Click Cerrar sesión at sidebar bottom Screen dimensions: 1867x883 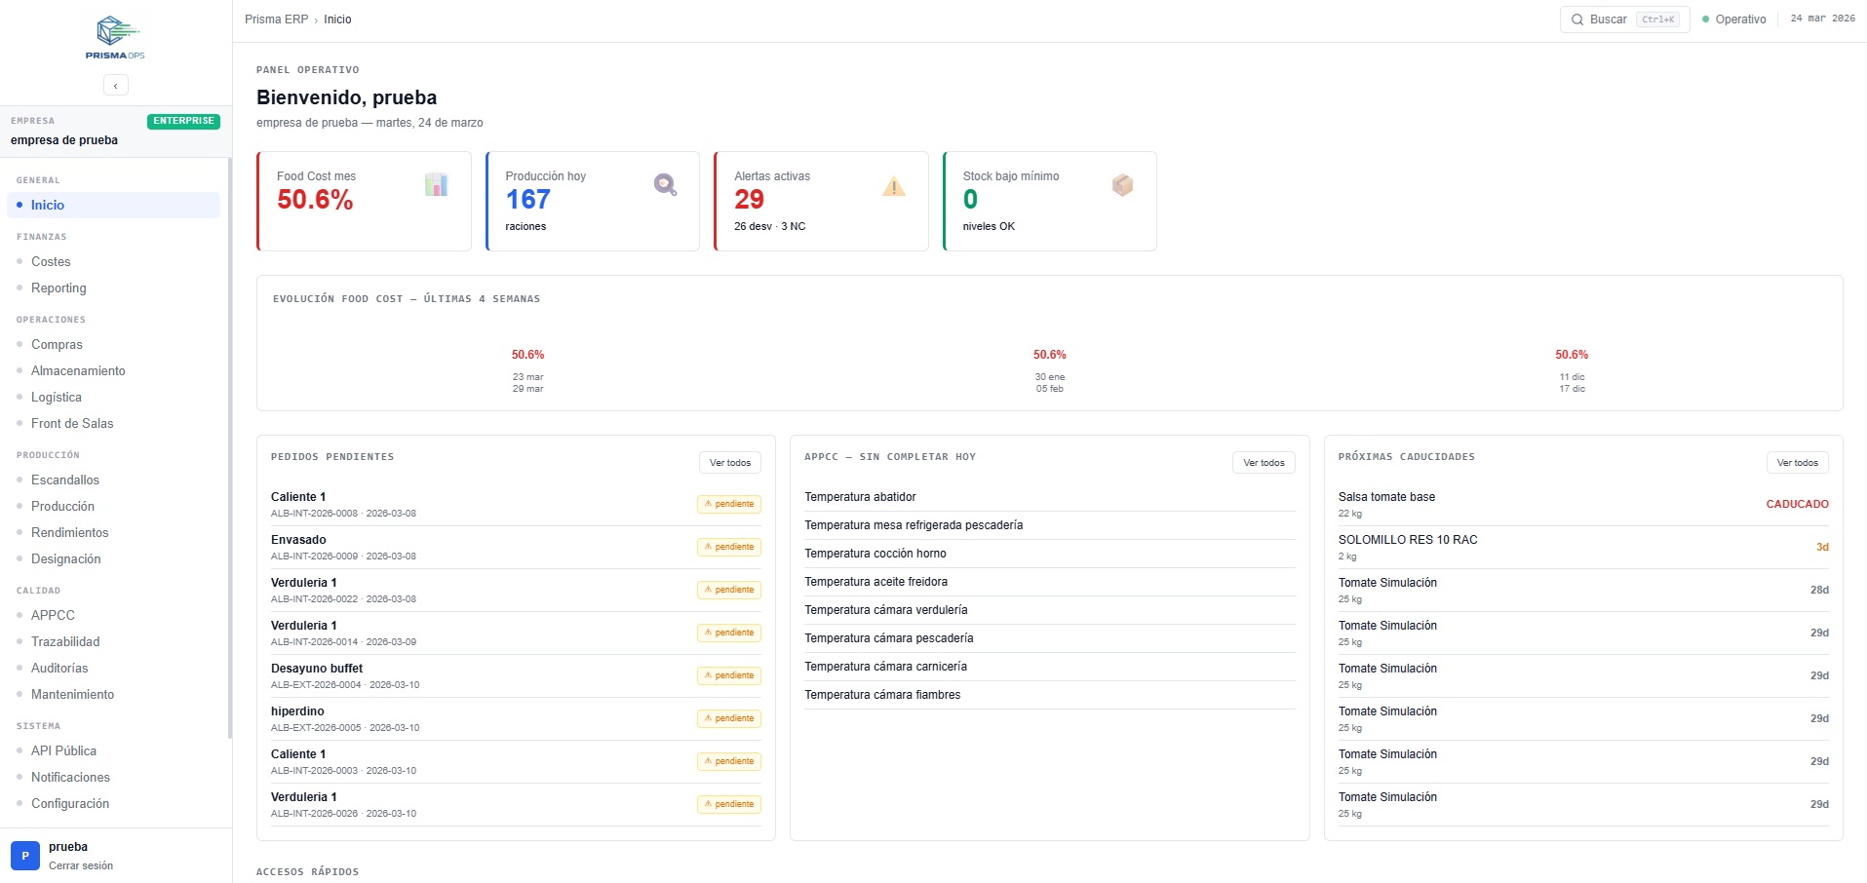click(81, 865)
